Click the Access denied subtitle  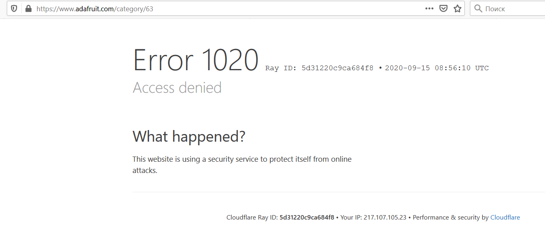coord(177,87)
